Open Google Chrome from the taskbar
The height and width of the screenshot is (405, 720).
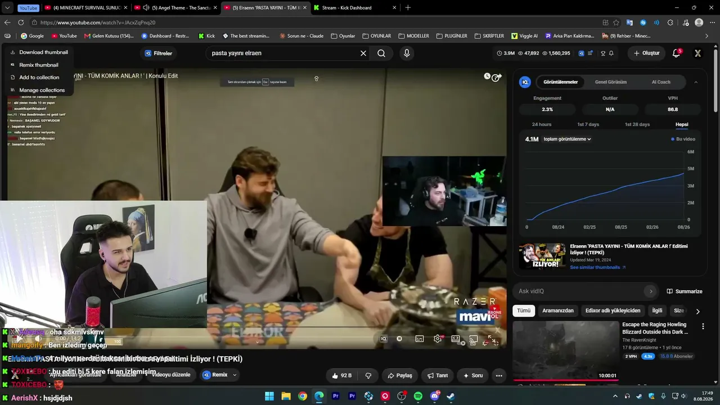[303, 396]
